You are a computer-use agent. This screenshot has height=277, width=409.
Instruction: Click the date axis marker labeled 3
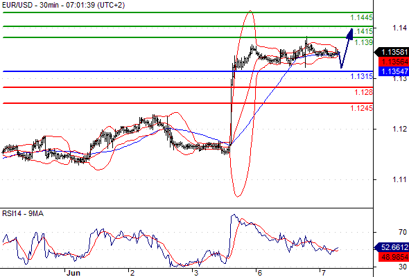pos(196,273)
